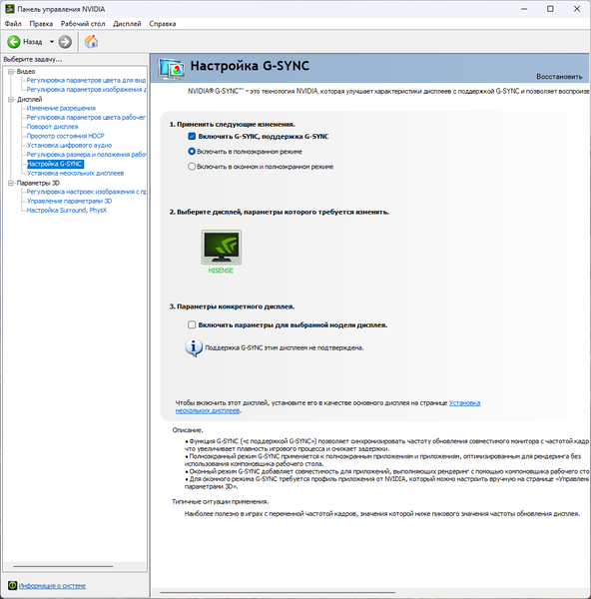Select the HISENSE display thumbnail
The image size is (591, 599).
point(222,248)
